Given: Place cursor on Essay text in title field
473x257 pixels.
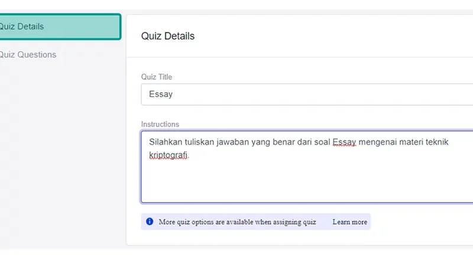Looking at the screenshot, I should pos(161,95).
